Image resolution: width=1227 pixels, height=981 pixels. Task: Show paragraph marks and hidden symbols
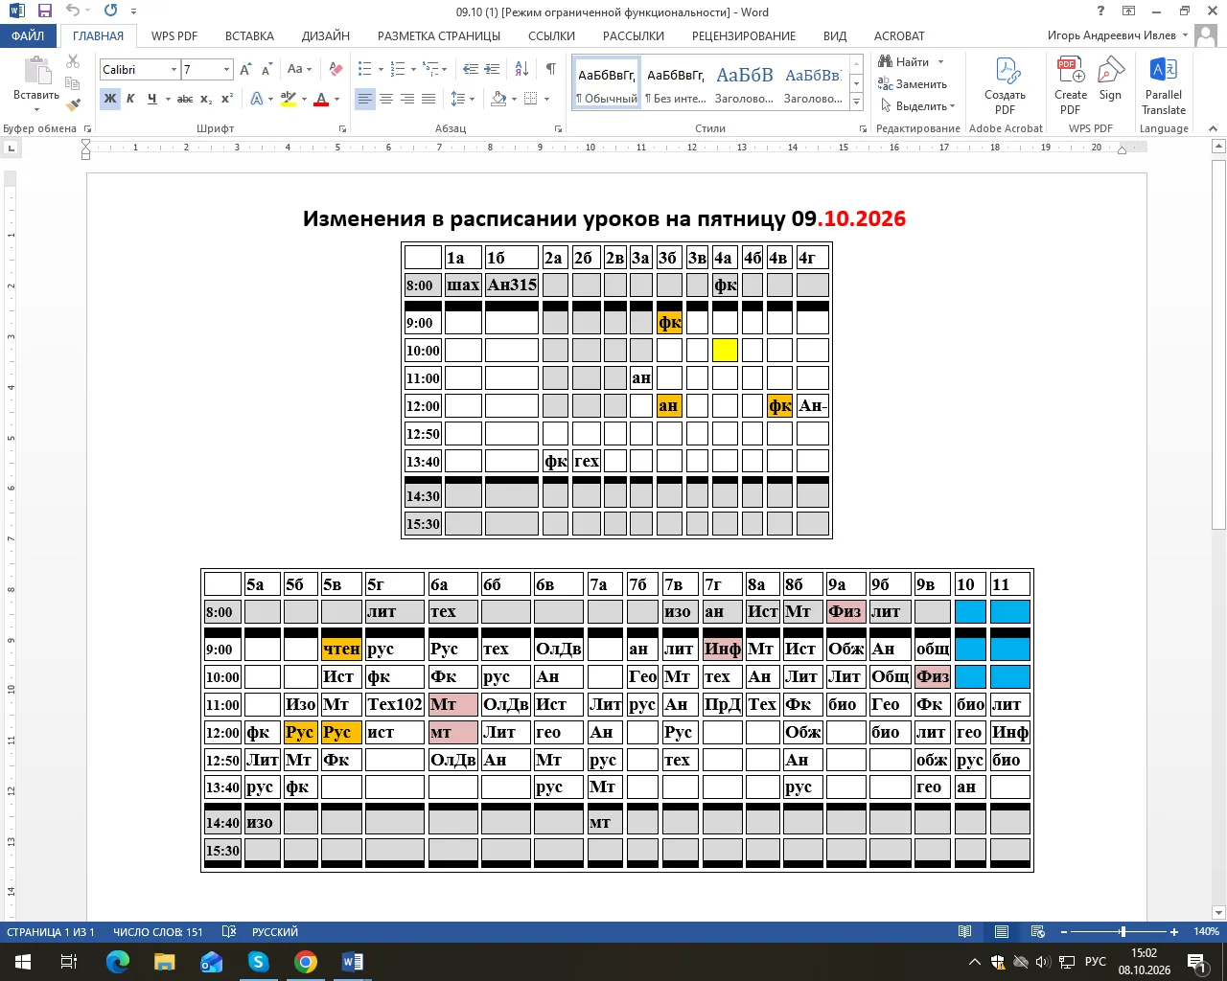550,69
